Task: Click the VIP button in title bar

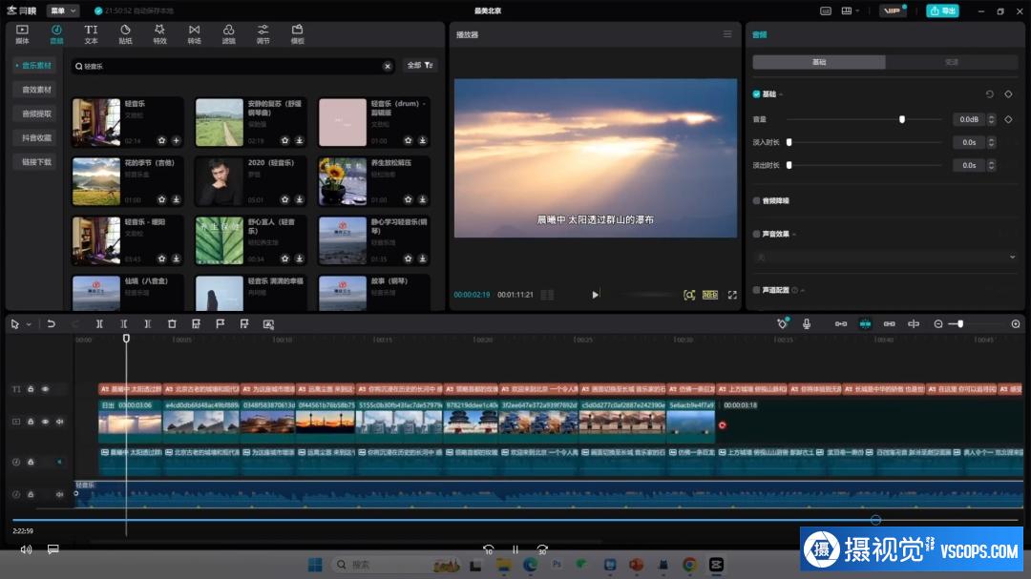Action: (893, 11)
